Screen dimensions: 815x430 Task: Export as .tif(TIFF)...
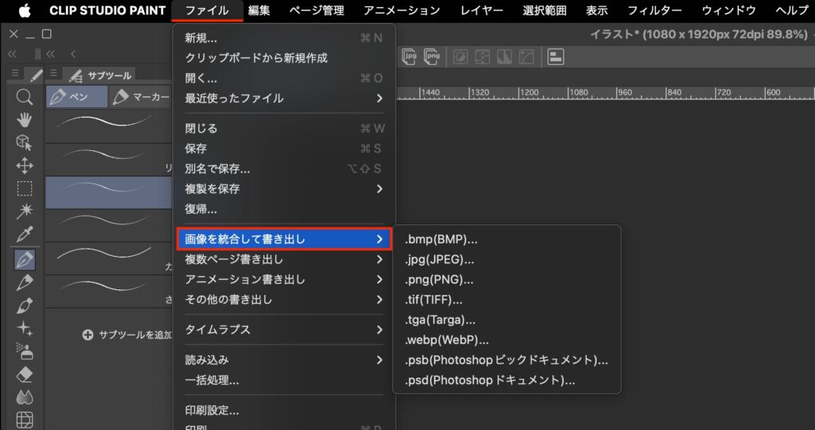507,300
